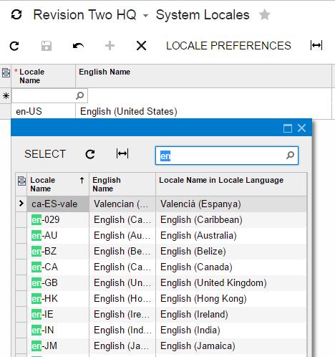Click the main grid column configurator icon

point(6,73)
